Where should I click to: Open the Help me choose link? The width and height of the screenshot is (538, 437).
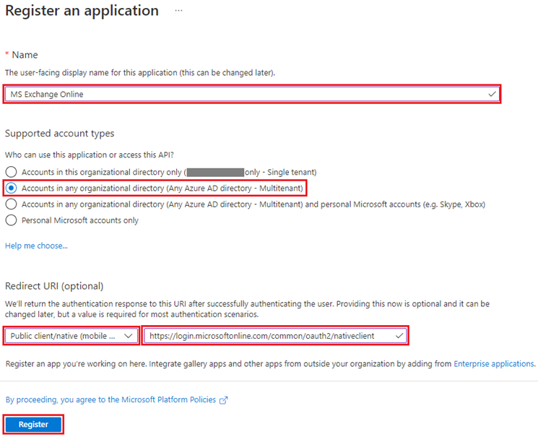(36, 246)
